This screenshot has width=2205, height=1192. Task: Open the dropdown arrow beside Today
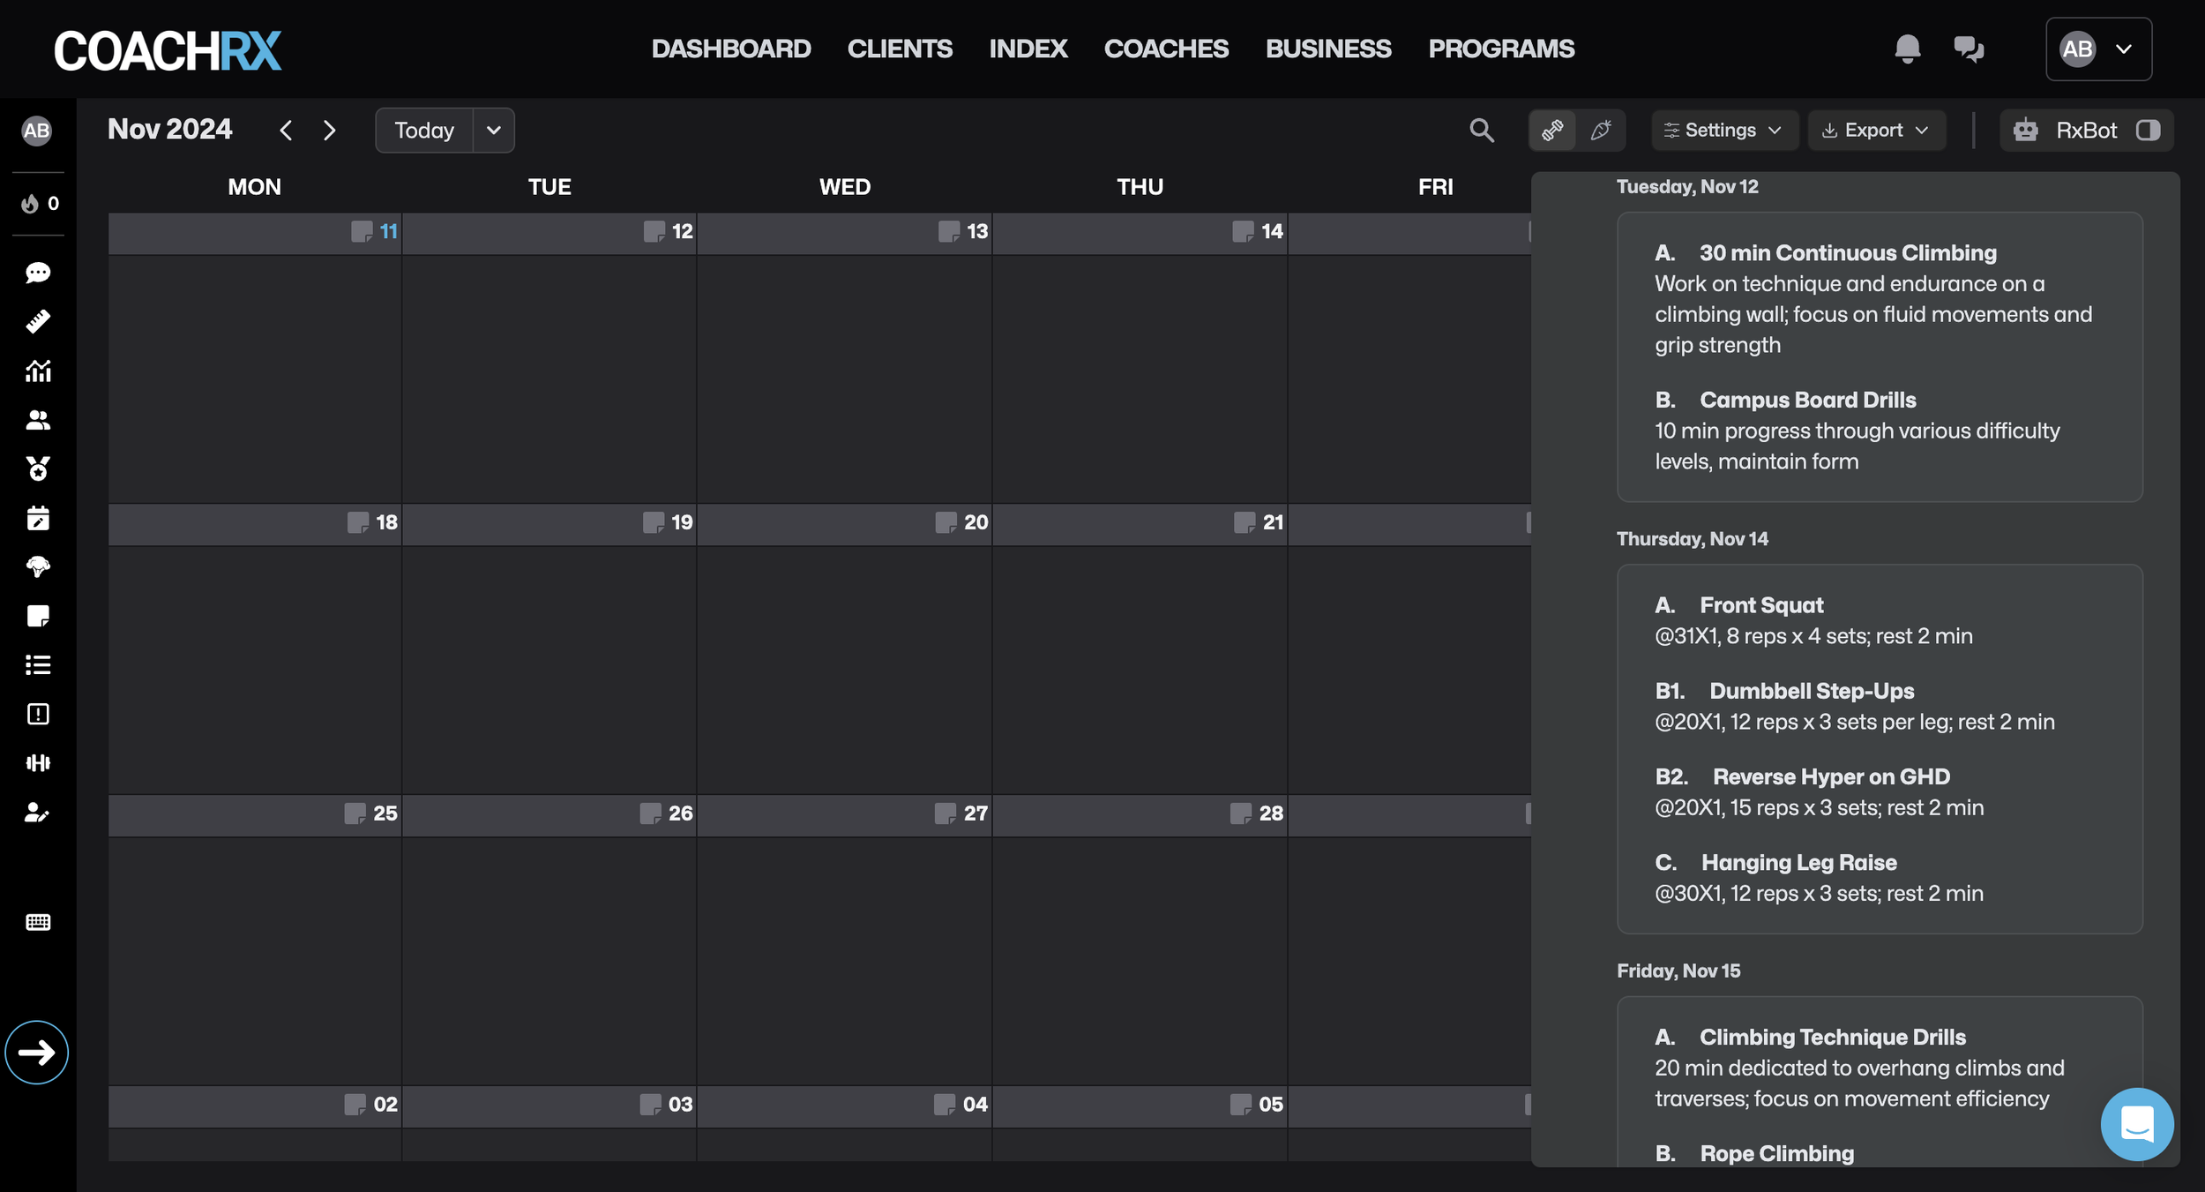coord(494,131)
